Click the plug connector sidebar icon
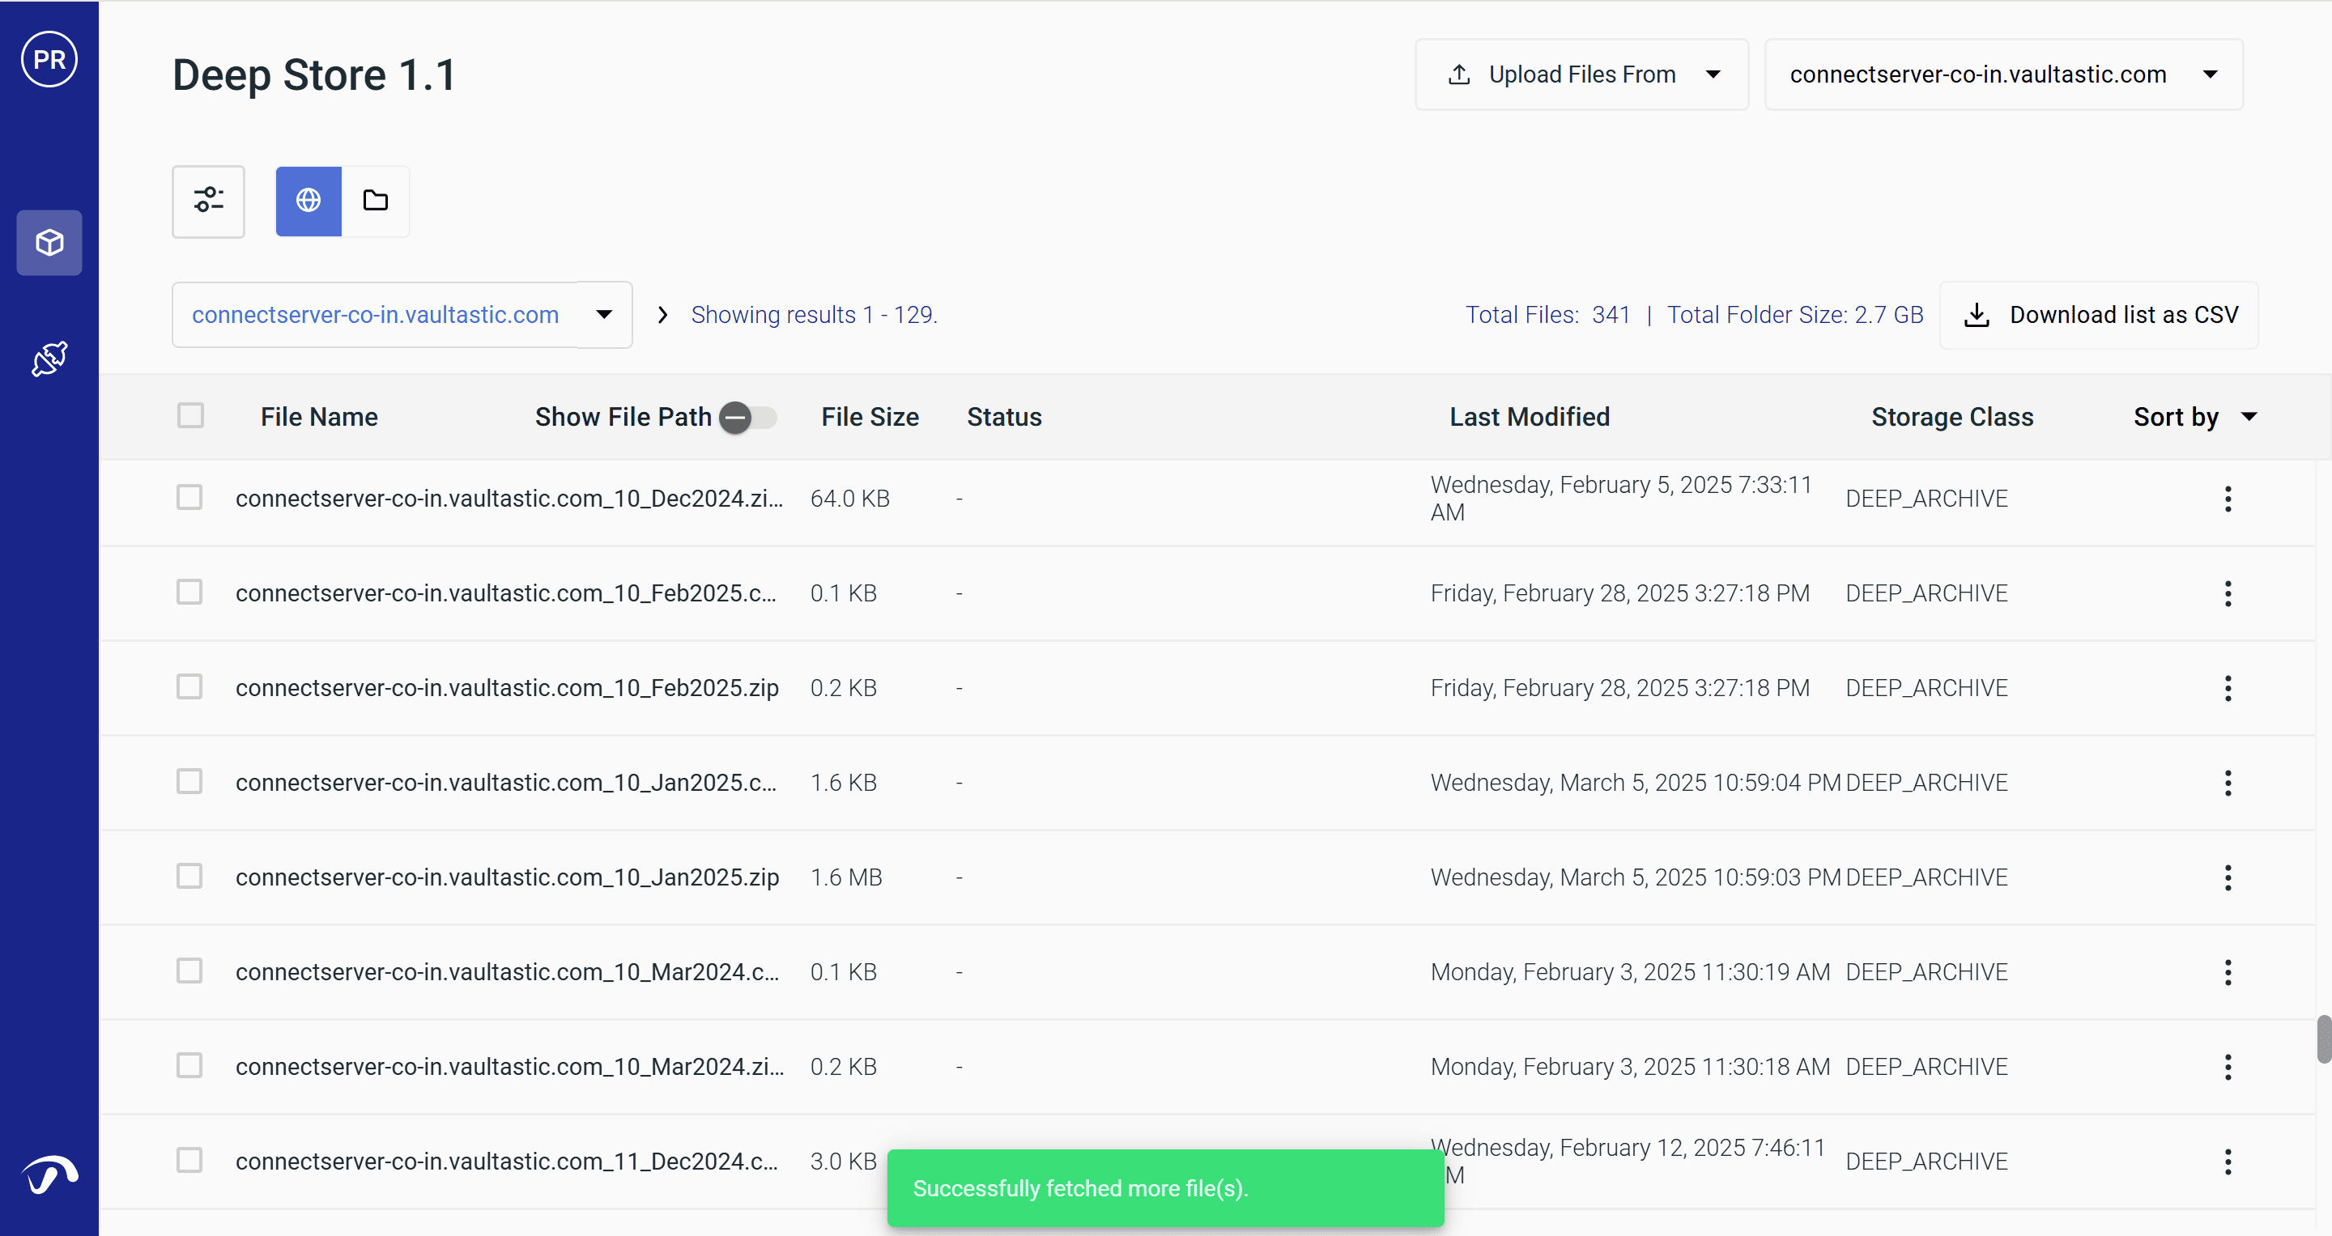Screen dimensions: 2332x1236 [x=49, y=359]
